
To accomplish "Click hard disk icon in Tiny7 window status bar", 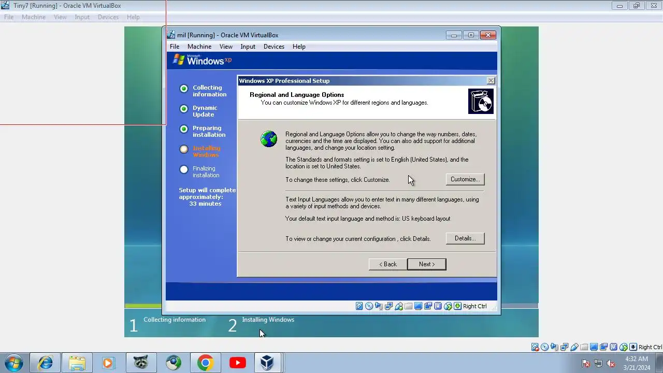I will click(535, 347).
